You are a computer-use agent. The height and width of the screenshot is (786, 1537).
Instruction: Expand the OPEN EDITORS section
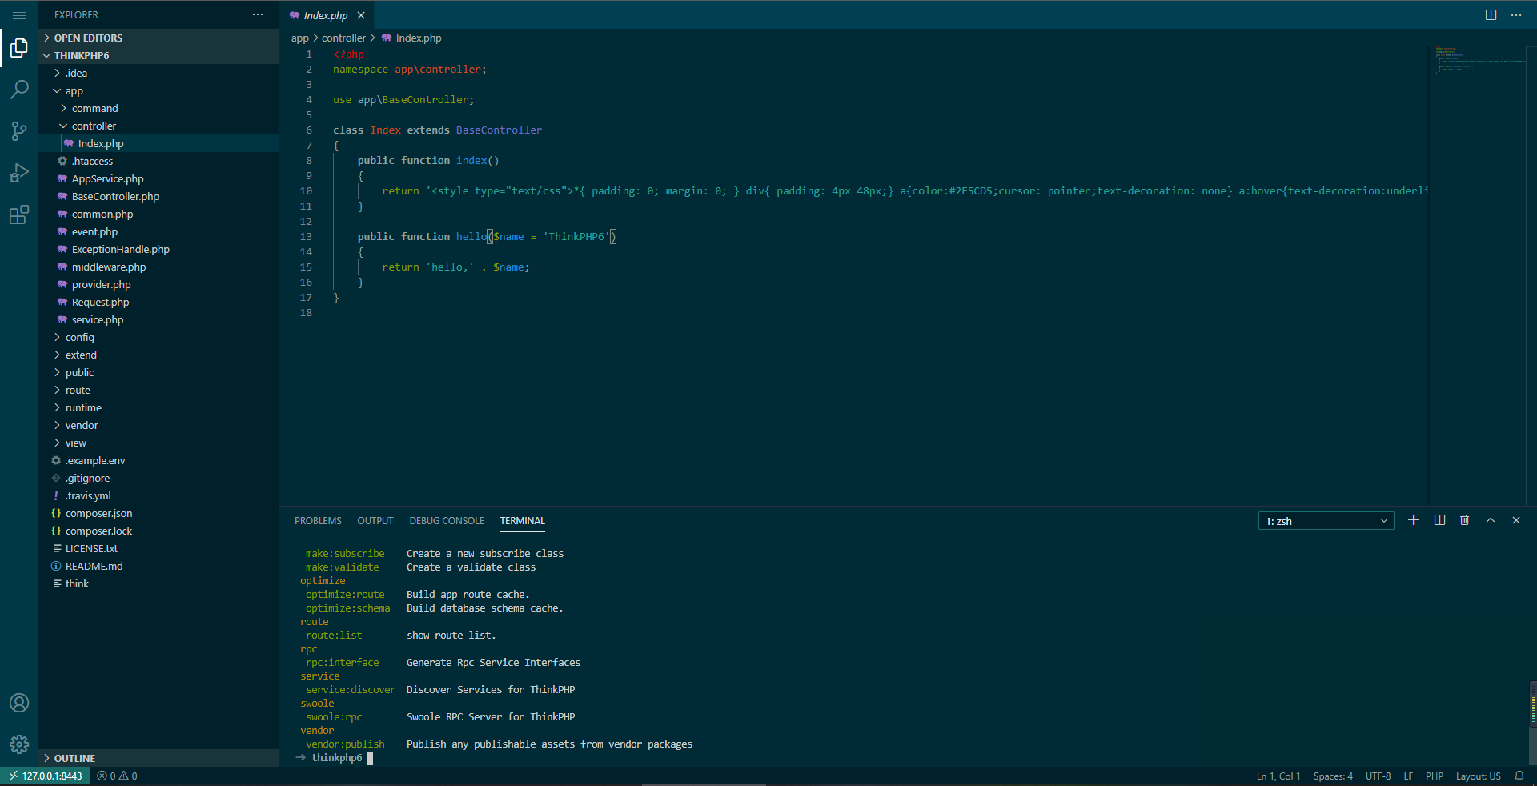tap(159, 38)
